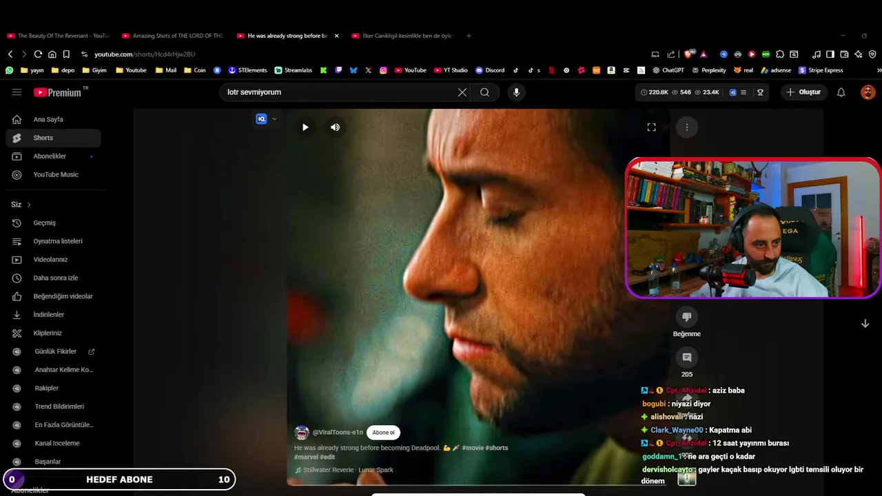Open Beğendiğim videolar
This screenshot has width=882, height=496.
pyautogui.click(x=53, y=296)
